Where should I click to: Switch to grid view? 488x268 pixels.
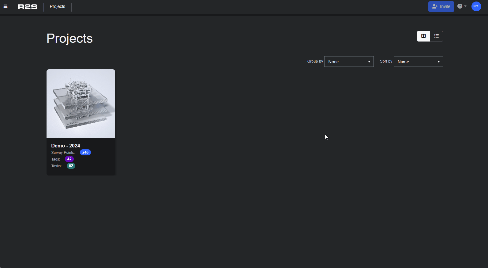pyautogui.click(x=423, y=36)
